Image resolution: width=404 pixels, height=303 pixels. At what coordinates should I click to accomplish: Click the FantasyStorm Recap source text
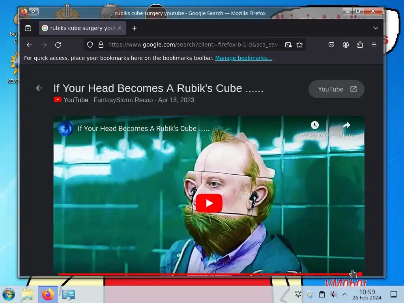coord(123,100)
